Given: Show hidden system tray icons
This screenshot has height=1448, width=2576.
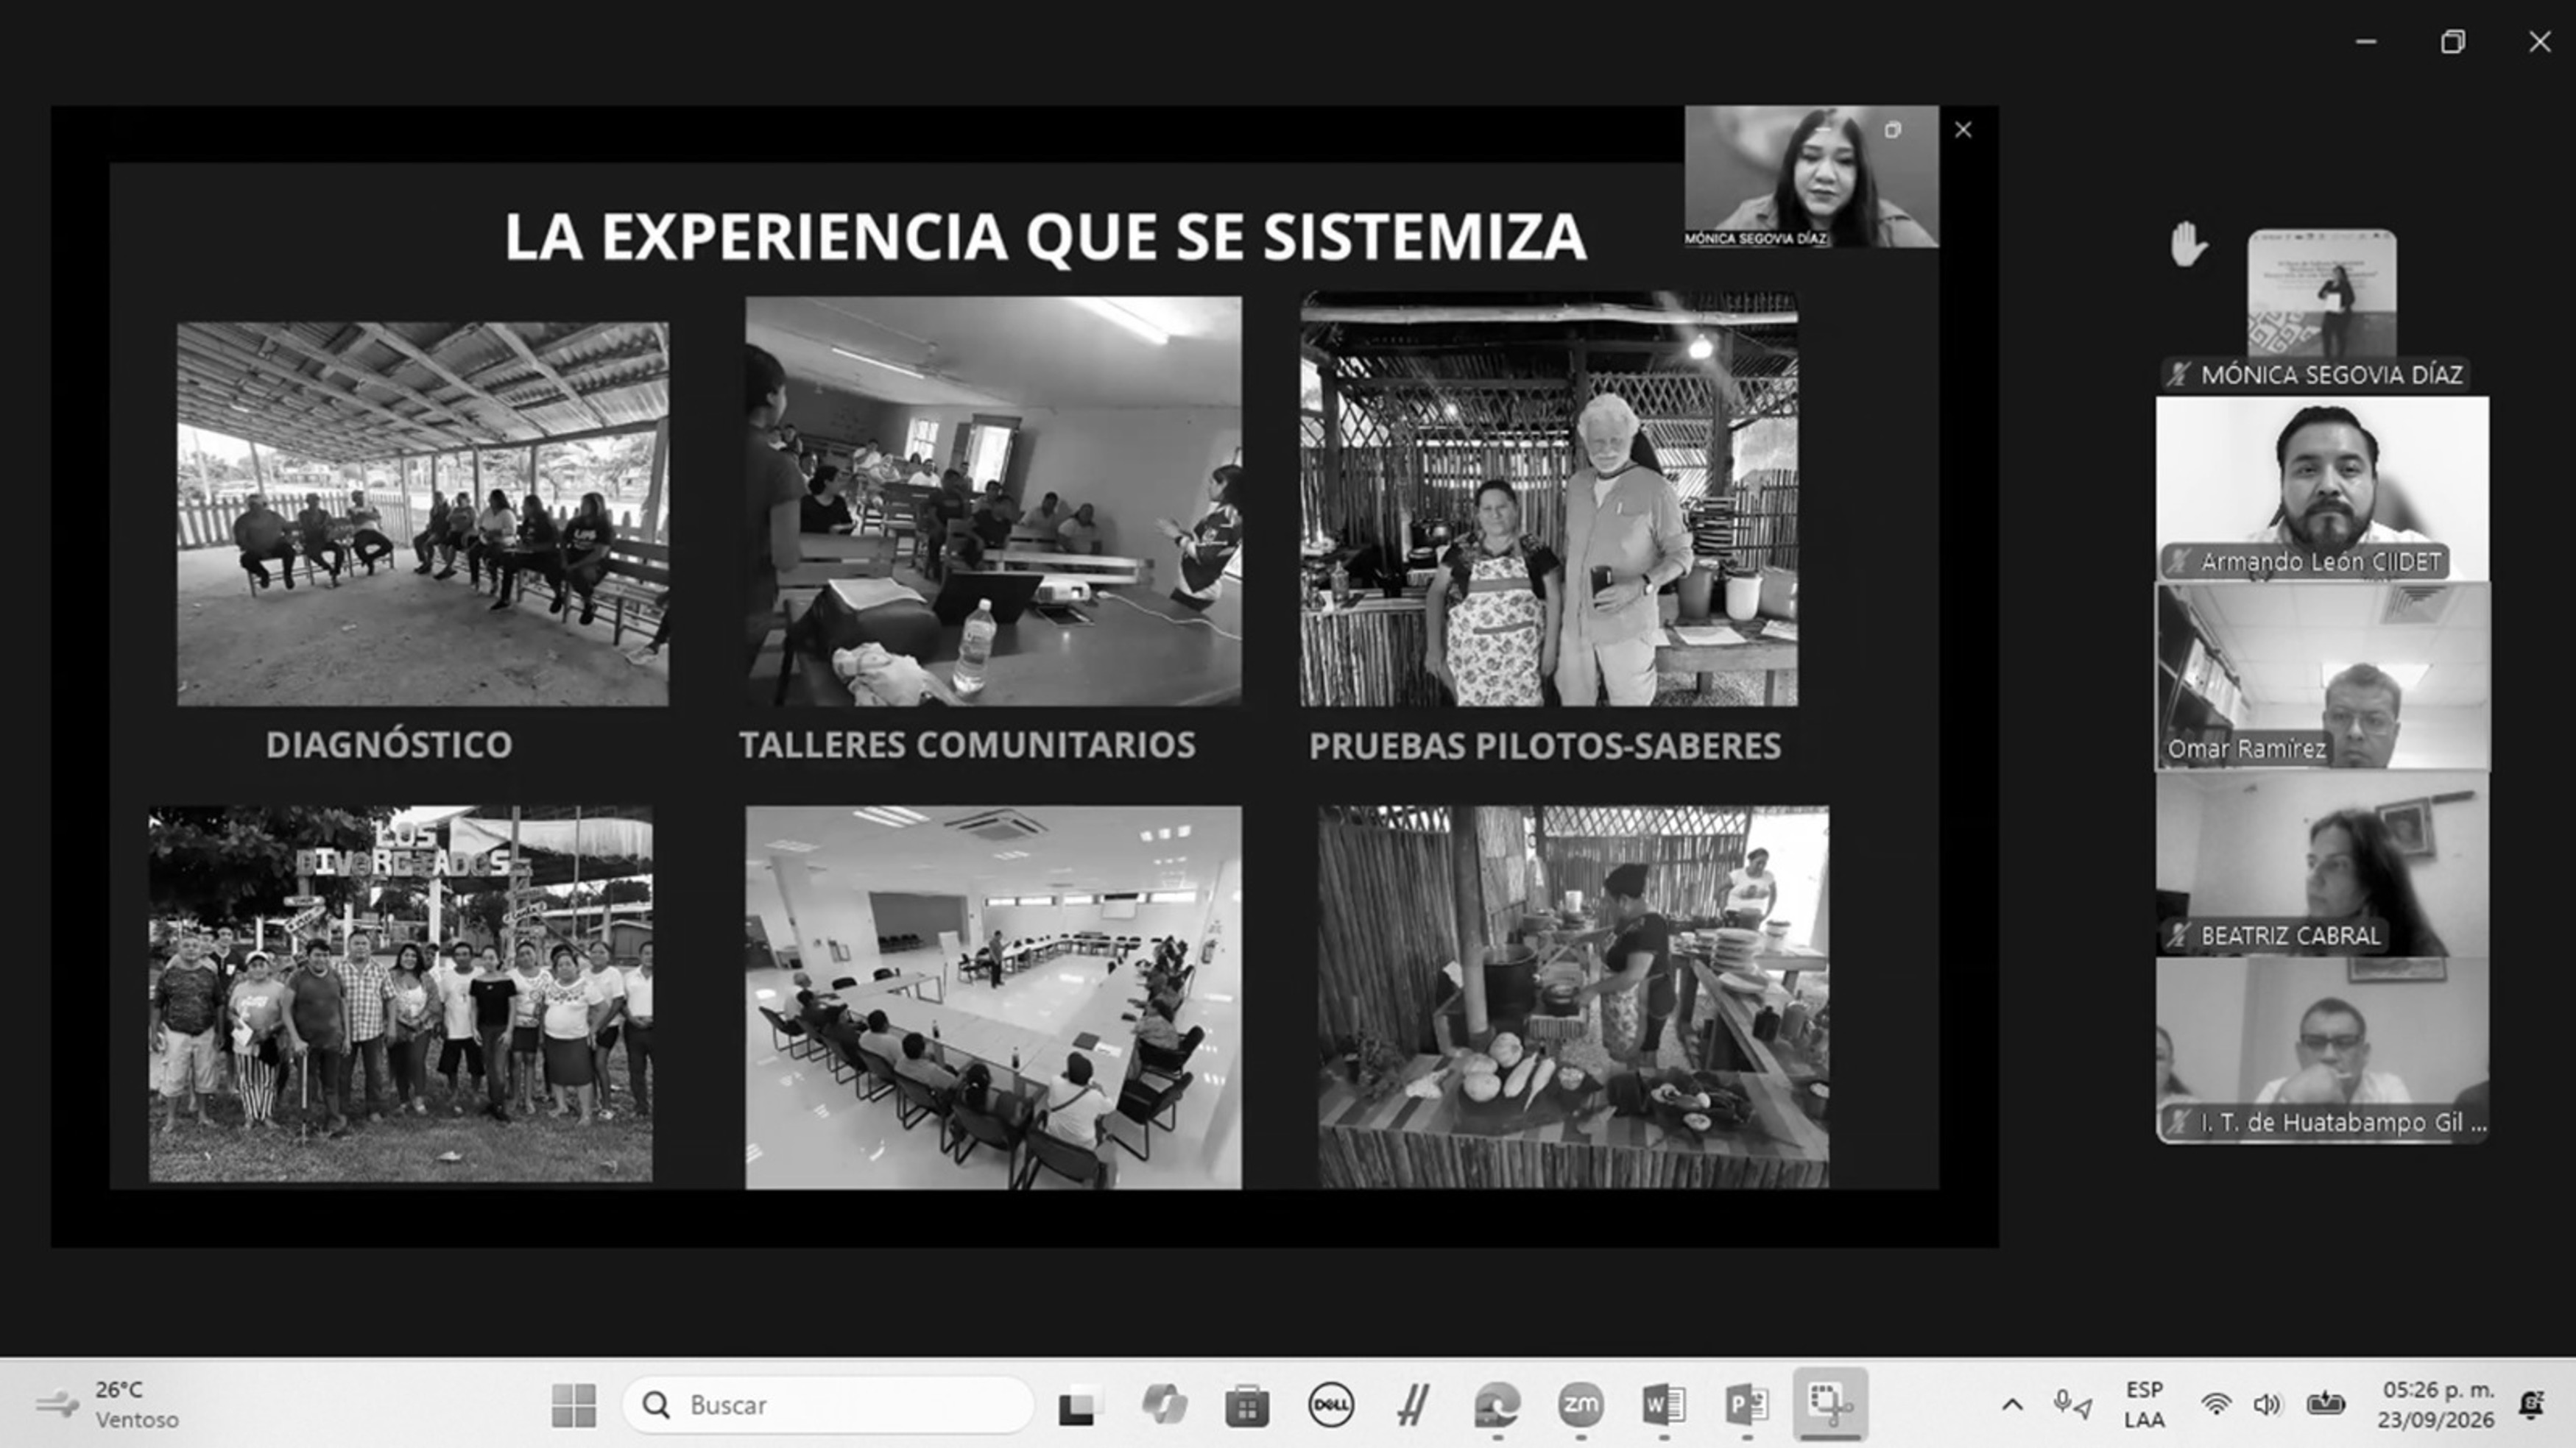Looking at the screenshot, I should point(2012,1405).
